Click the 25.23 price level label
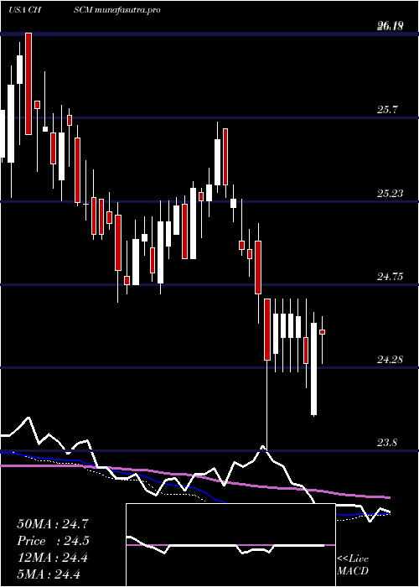The width and height of the screenshot is (419, 587). [391, 194]
